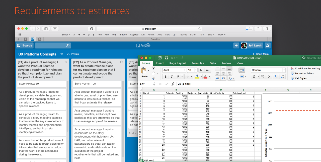Open the font color dropdown arrow
This screenshot has width=321, height=162.
tap(209, 77)
